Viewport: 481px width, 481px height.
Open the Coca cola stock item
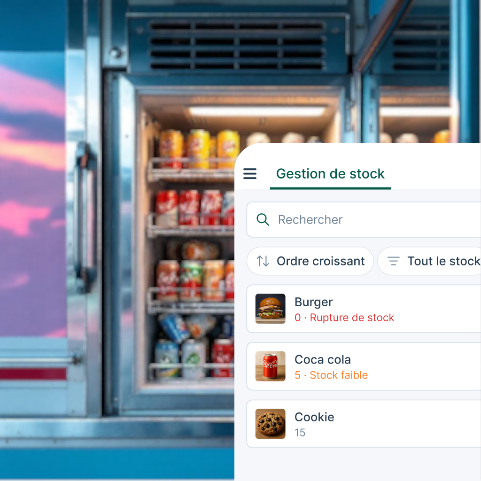pyautogui.click(x=364, y=366)
